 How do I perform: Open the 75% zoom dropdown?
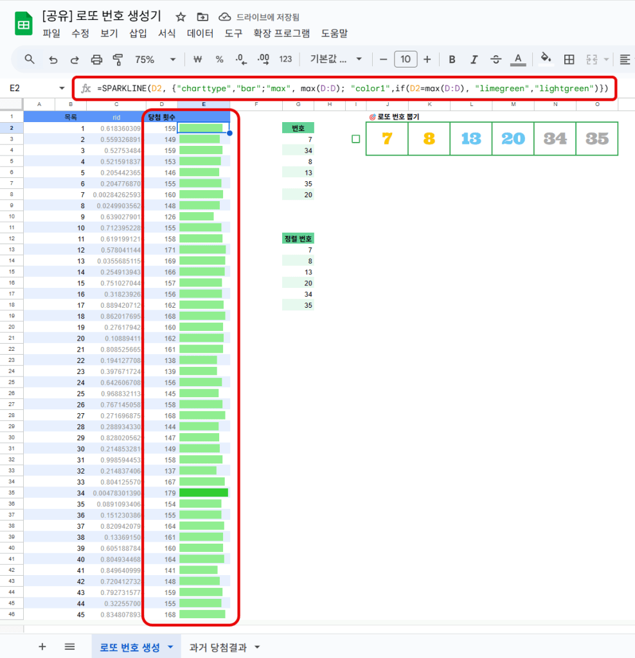(x=155, y=60)
